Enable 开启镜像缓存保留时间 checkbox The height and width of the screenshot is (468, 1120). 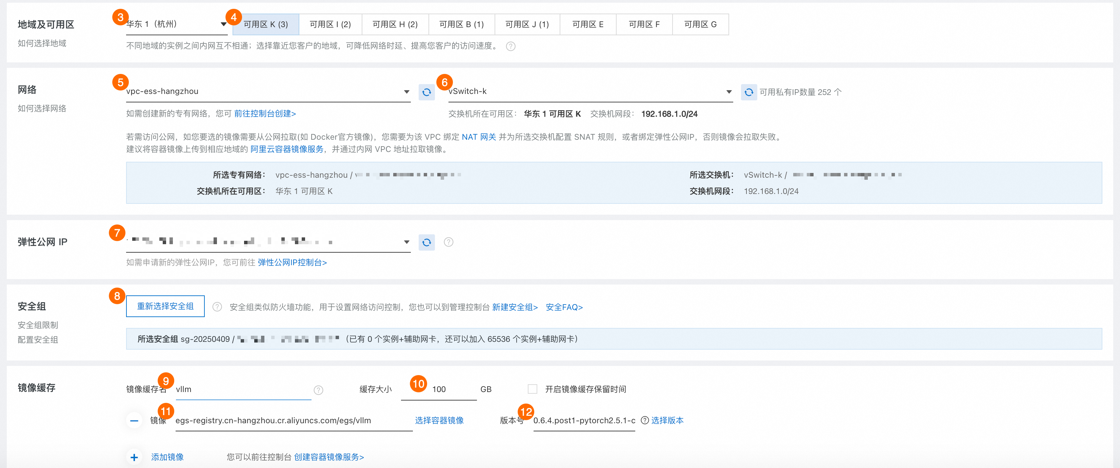point(532,389)
